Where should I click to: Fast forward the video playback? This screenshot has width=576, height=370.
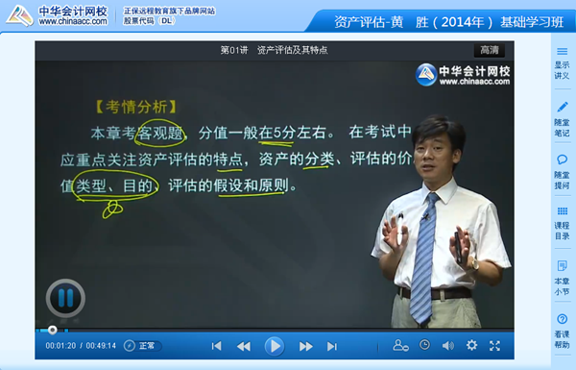(x=305, y=346)
